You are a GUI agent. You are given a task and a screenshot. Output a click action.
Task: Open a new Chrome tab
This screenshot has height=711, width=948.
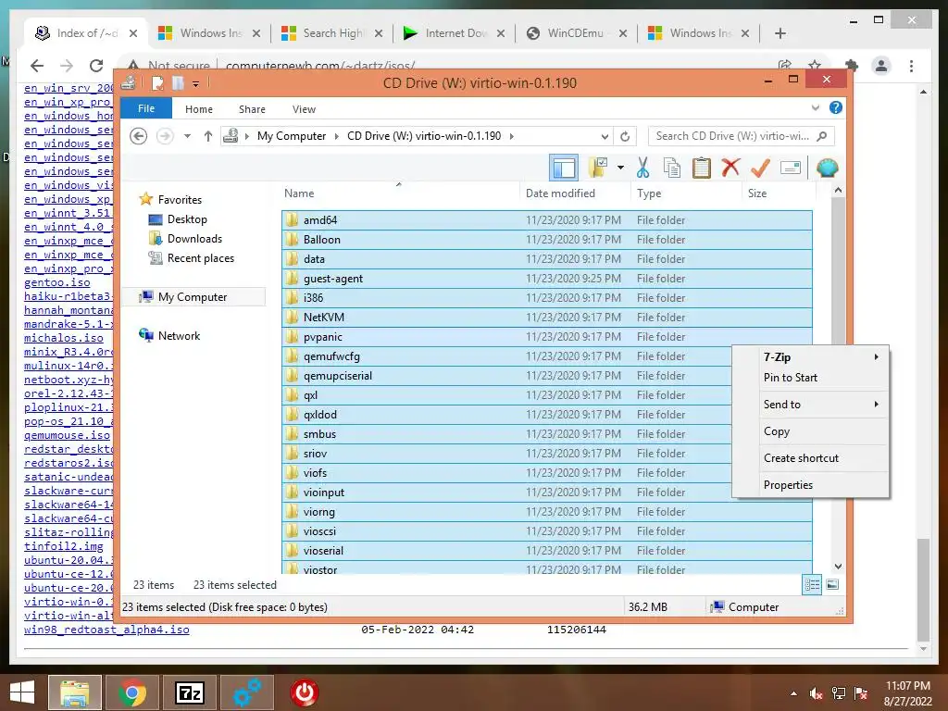pyautogui.click(x=780, y=33)
